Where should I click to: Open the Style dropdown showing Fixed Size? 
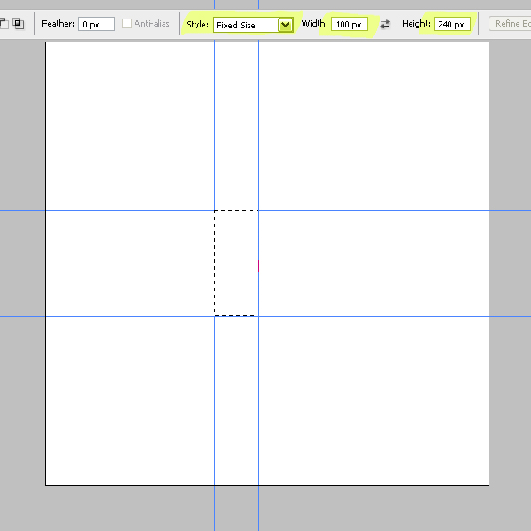point(253,25)
